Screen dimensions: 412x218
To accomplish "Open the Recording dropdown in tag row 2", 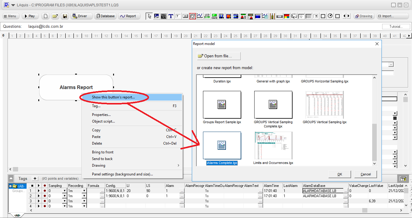I will coord(84,196).
